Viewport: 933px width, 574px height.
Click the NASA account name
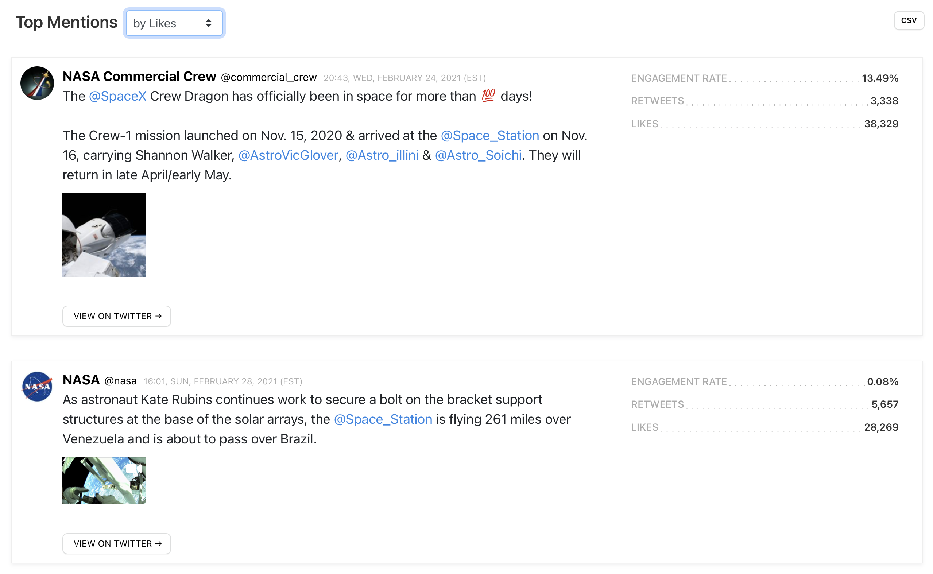point(81,380)
